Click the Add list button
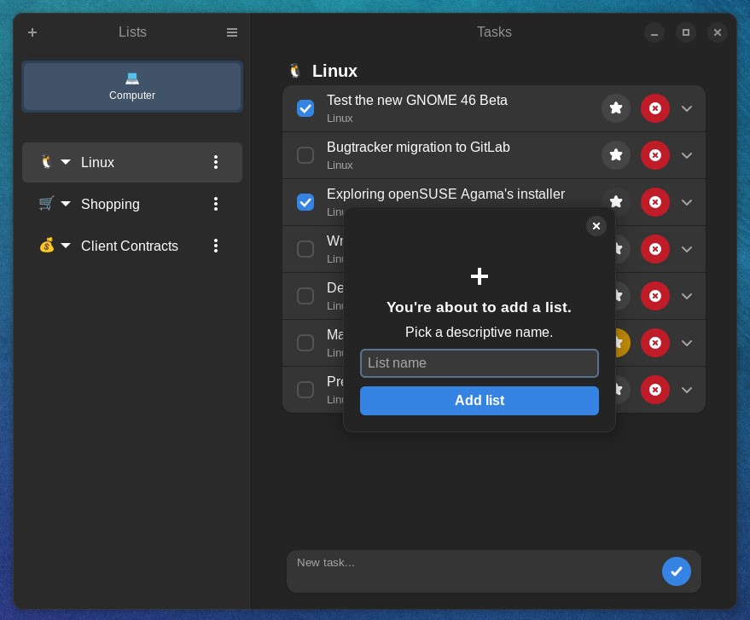750x620 pixels. 480,401
